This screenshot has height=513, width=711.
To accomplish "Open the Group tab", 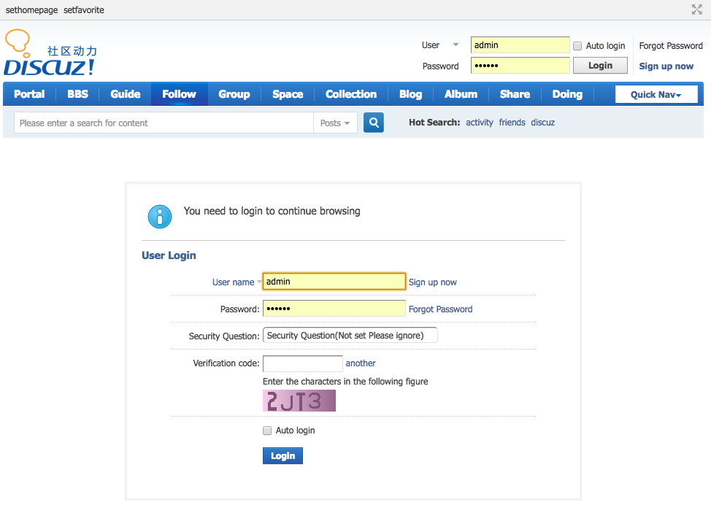I will (234, 94).
